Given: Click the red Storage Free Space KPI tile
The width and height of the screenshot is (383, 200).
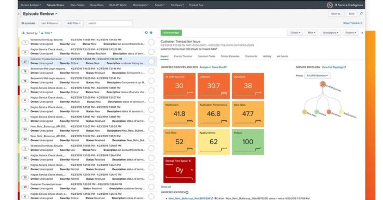Looking at the screenshot, I should coord(179,170).
